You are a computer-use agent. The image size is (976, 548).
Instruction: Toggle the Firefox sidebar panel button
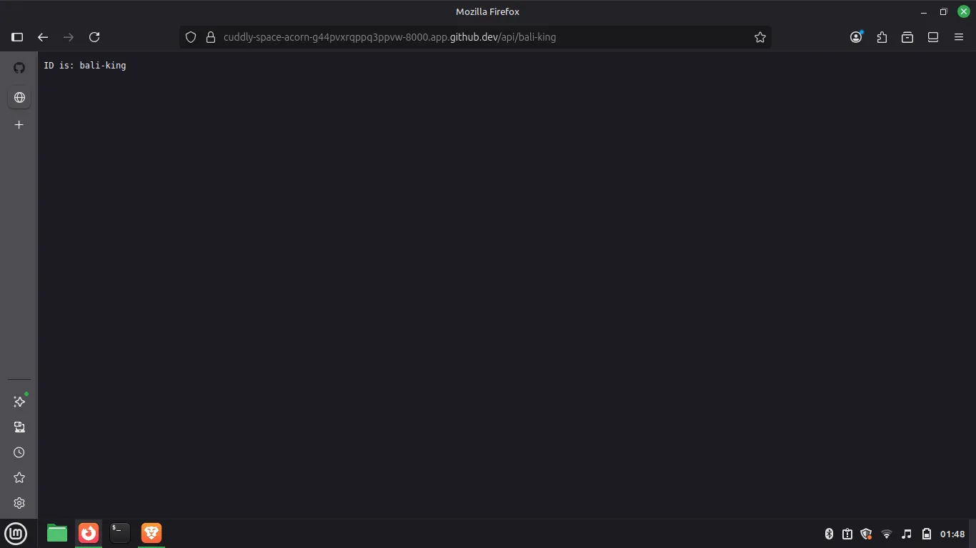coord(17,37)
